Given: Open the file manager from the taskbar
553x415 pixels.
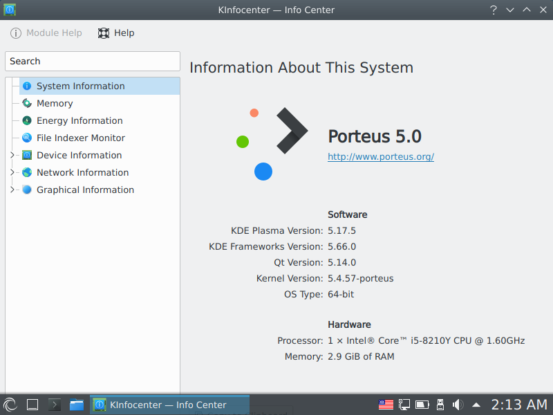Looking at the screenshot, I should (76, 405).
